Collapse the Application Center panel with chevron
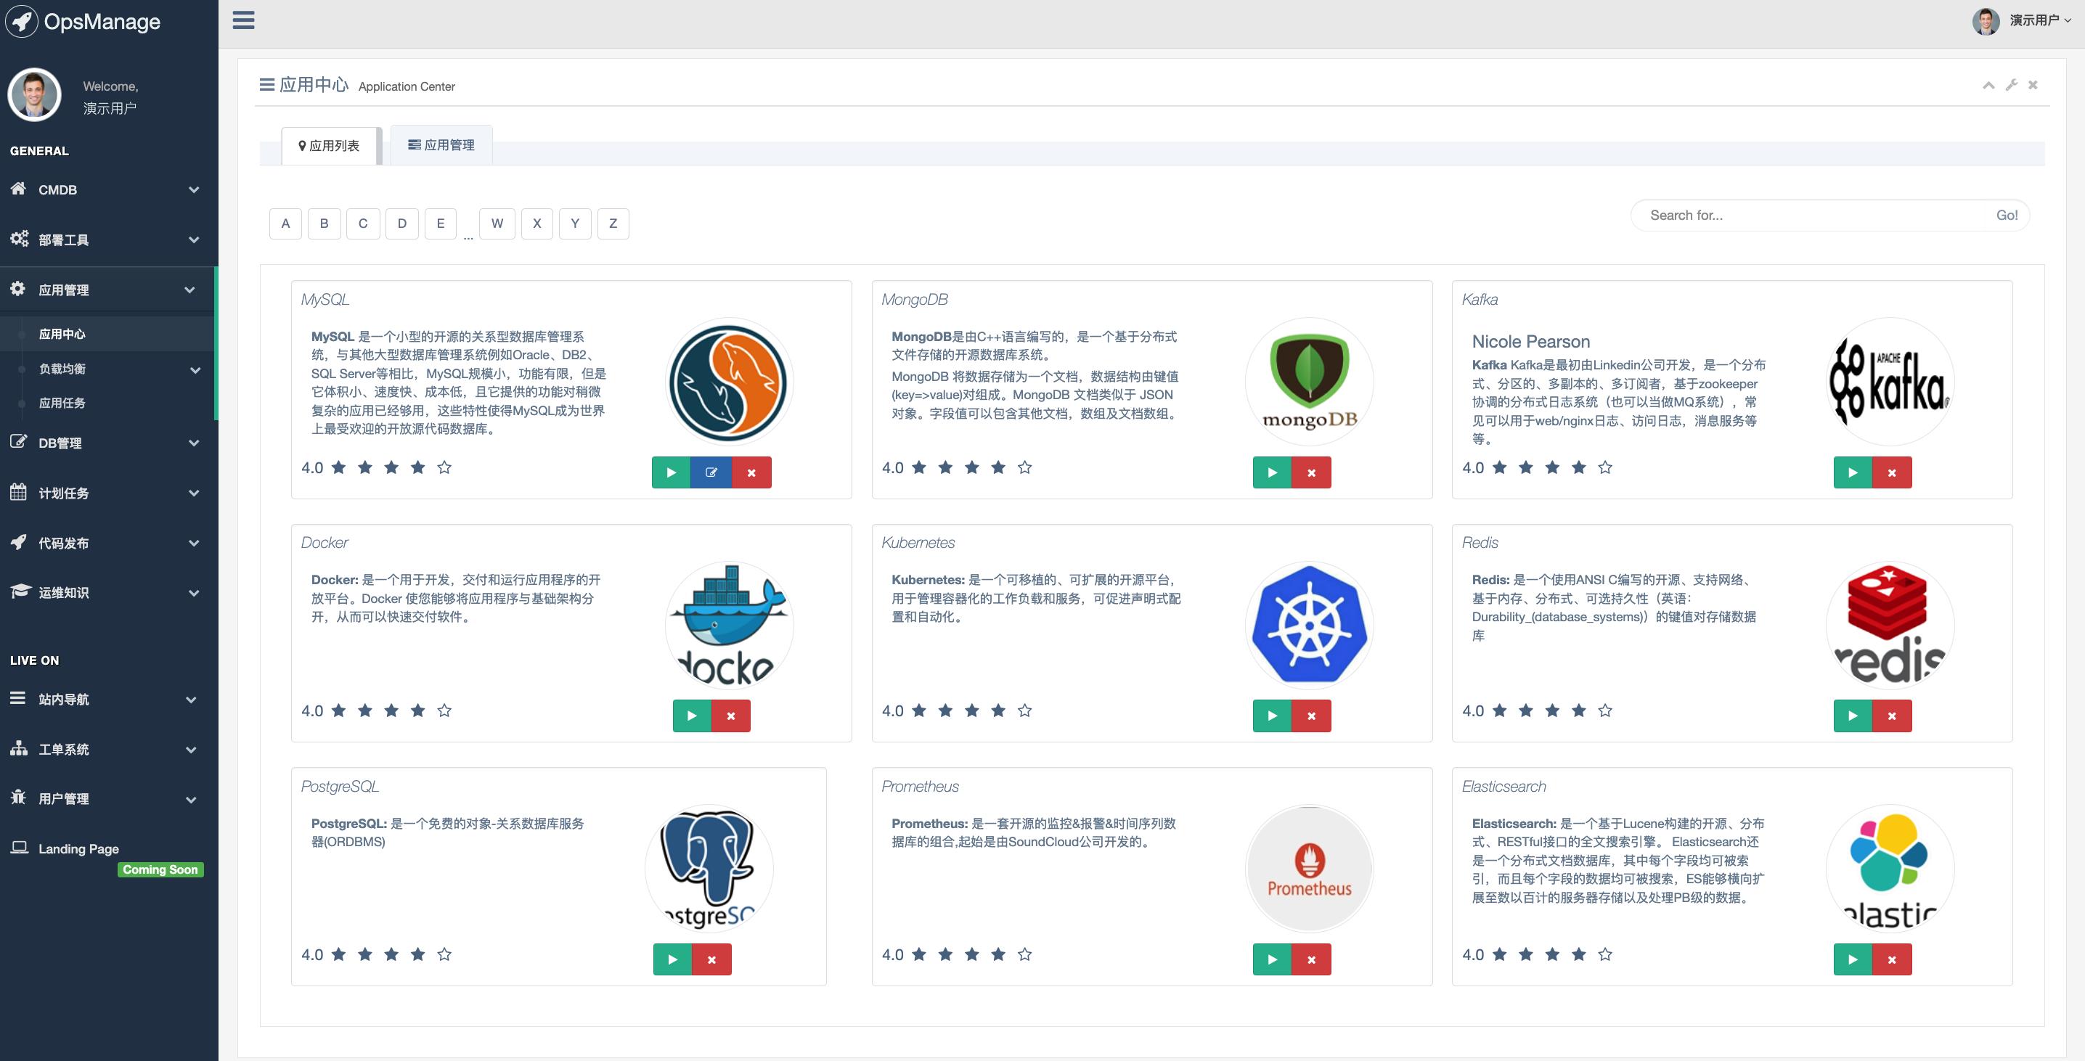2085x1061 pixels. coord(1988,85)
